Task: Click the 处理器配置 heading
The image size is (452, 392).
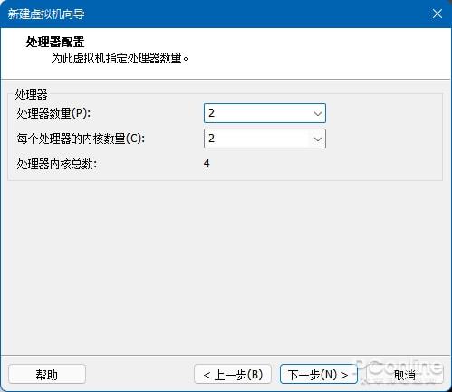Action: (55, 42)
